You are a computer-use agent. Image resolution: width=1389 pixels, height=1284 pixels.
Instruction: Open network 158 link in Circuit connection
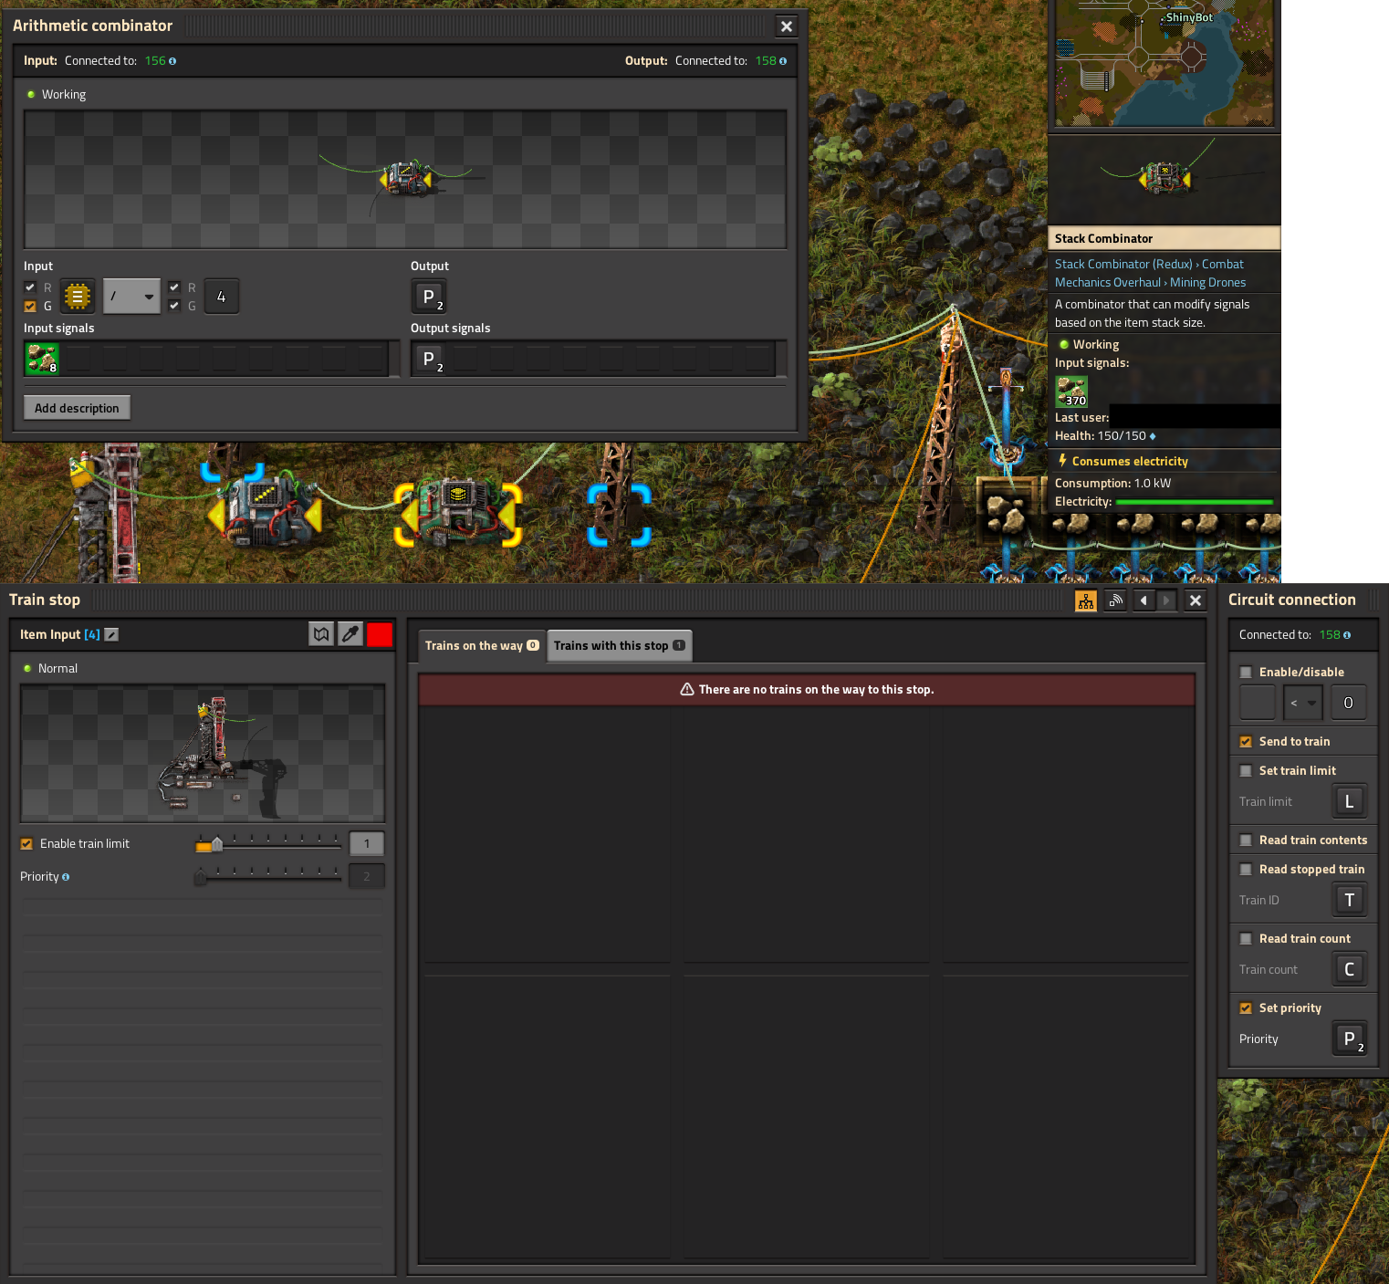1330,635
